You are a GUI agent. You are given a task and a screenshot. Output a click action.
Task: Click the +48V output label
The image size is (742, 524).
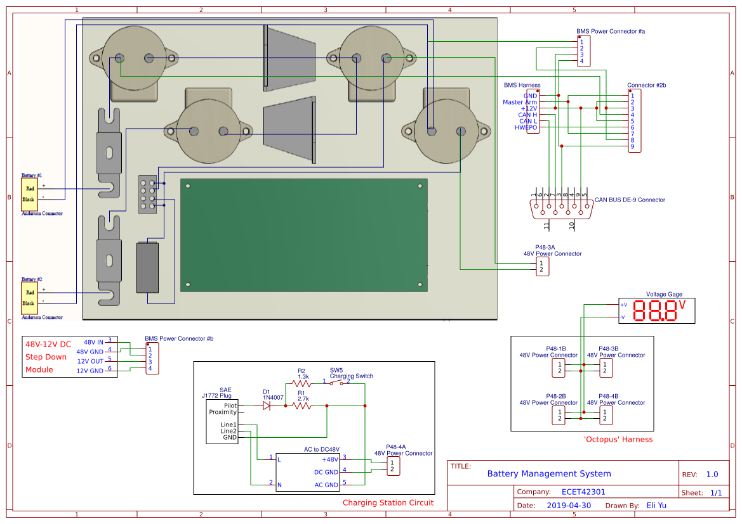[x=330, y=460]
